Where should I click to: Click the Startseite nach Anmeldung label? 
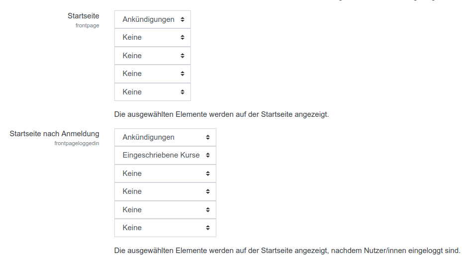[x=54, y=133]
